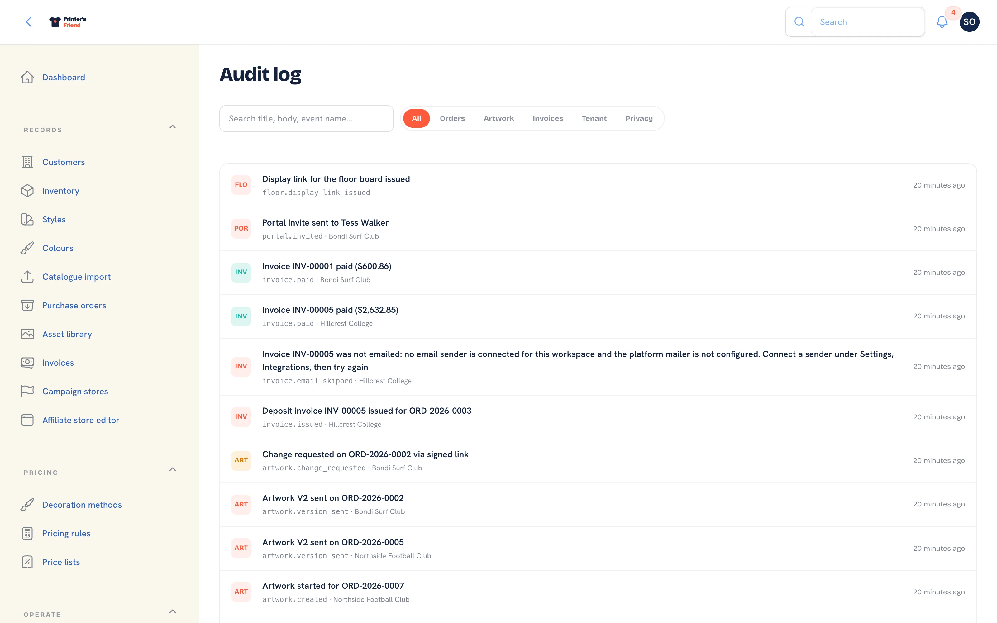Click the Colours brush icon
The image size is (997, 623).
[27, 248]
